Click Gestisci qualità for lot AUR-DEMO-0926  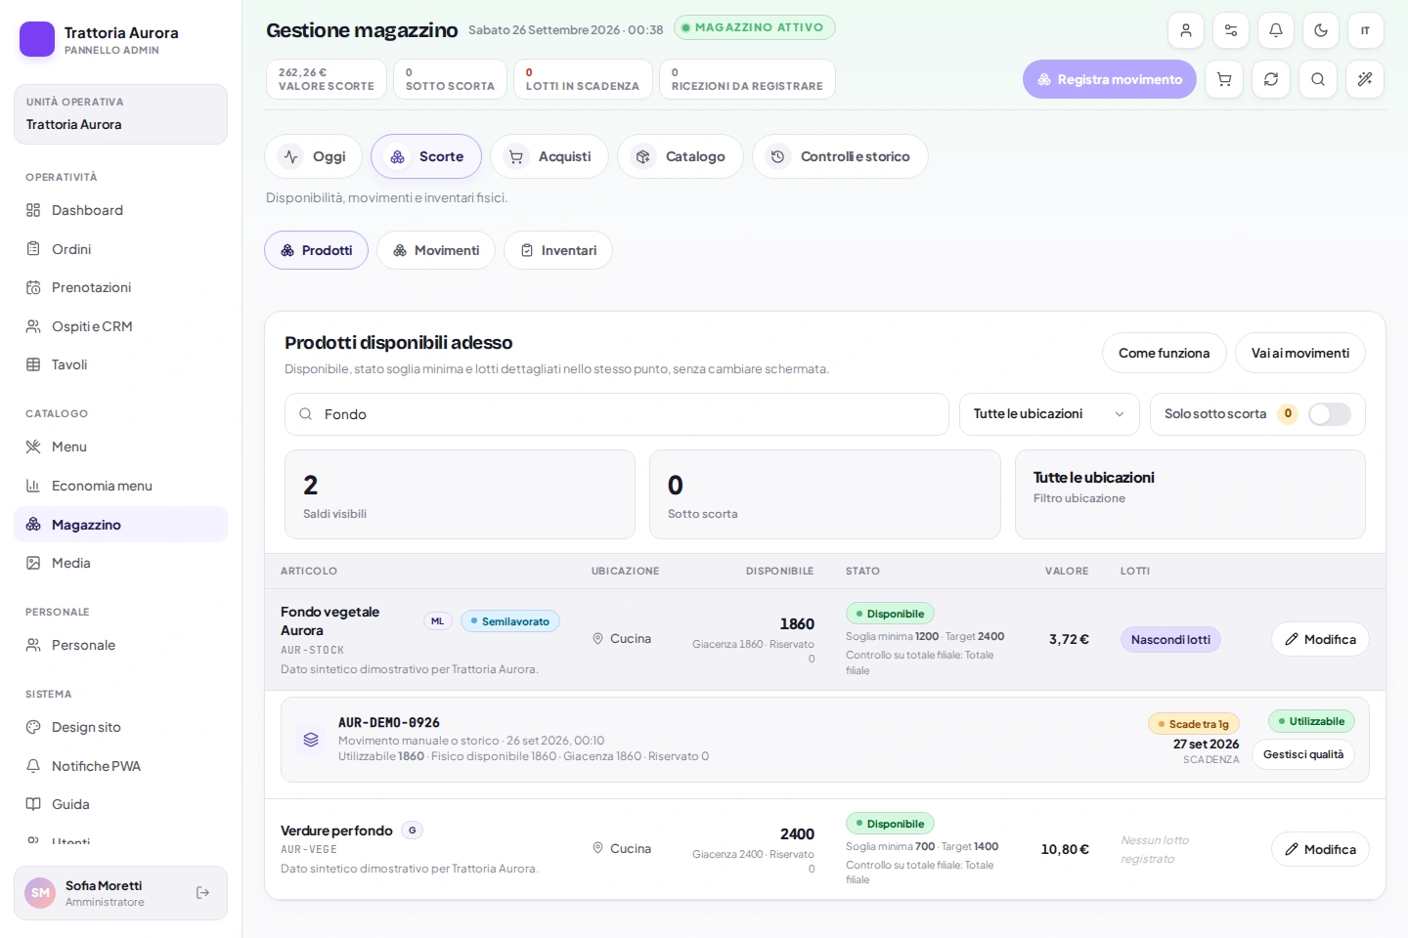(x=1303, y=754)
